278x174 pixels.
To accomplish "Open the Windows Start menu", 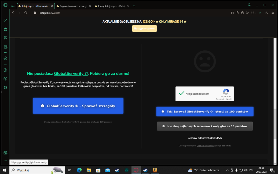I will pos(4,170).
